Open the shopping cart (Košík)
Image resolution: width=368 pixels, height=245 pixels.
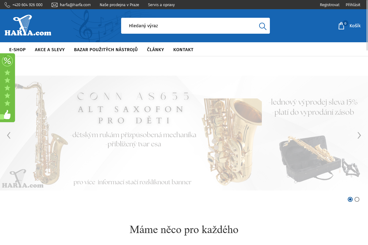(x=349, y=26)
